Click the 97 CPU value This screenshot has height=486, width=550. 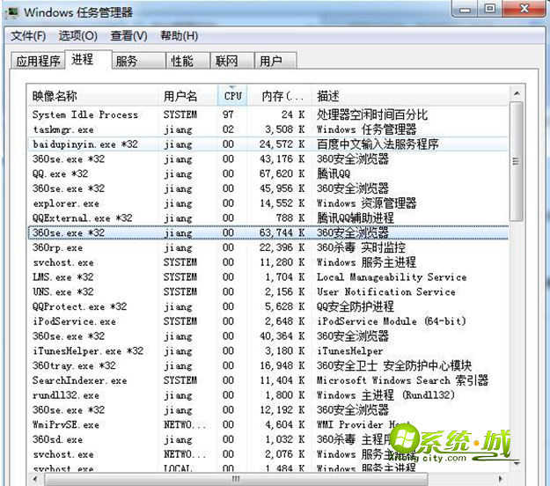[x=228, y=114]
